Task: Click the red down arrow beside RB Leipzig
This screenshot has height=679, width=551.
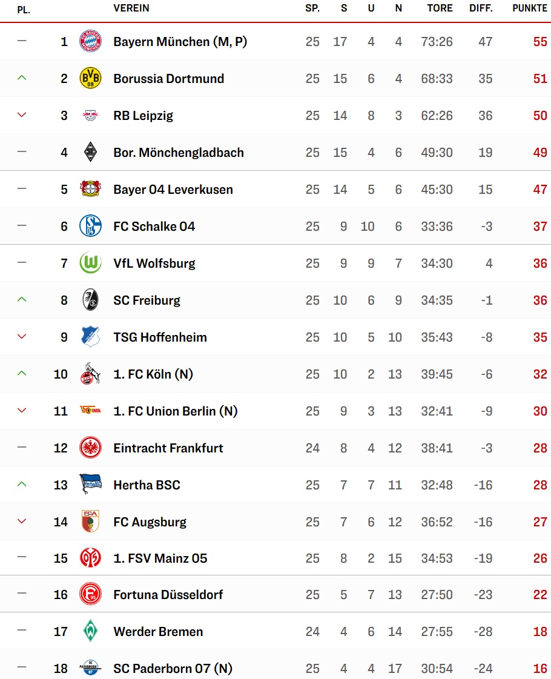Action: click(x=22, y=115)
